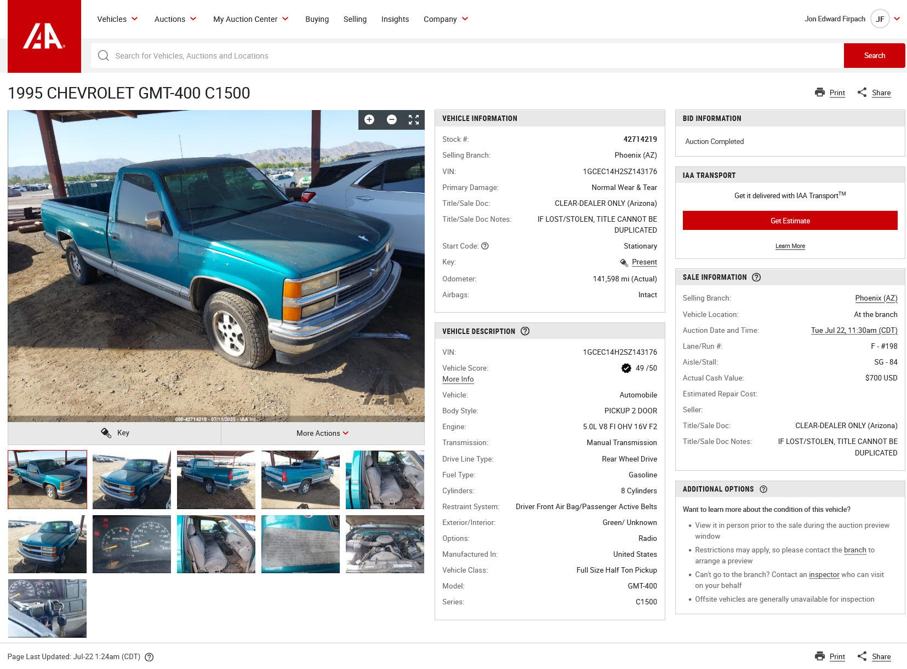Select the front view with lot thumbnail
Screen dimensions: 907x669
point(47,544)
